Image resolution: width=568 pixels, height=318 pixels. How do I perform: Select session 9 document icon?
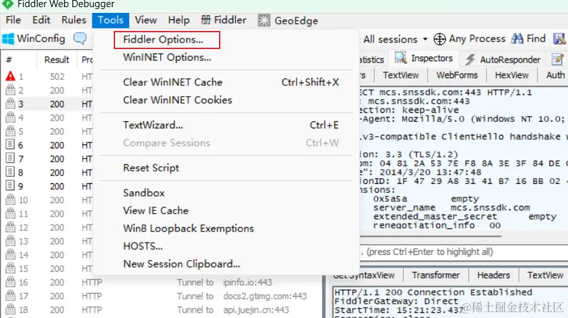pyautogui.click(x=10, y=186)
